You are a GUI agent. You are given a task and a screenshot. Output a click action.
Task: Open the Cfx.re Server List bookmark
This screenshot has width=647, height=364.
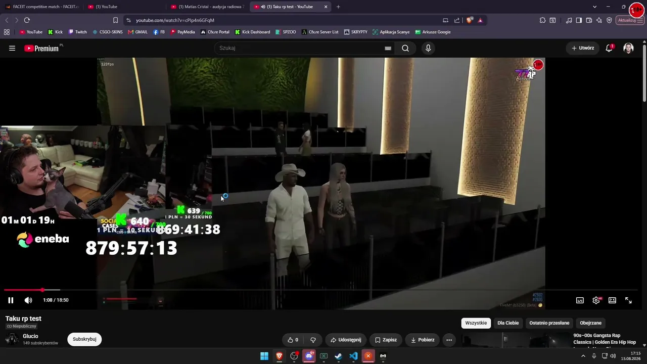point(320,32)
